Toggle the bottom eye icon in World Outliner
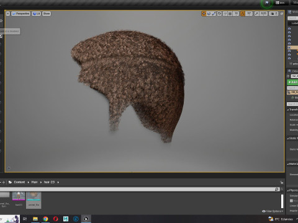Screen dimensions: 298x223 point(289,58)
